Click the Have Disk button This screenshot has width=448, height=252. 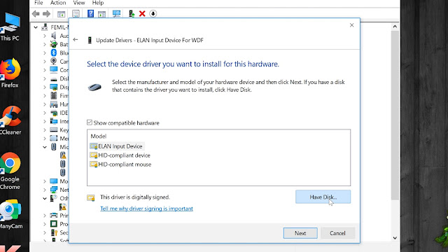pos(323,197)
